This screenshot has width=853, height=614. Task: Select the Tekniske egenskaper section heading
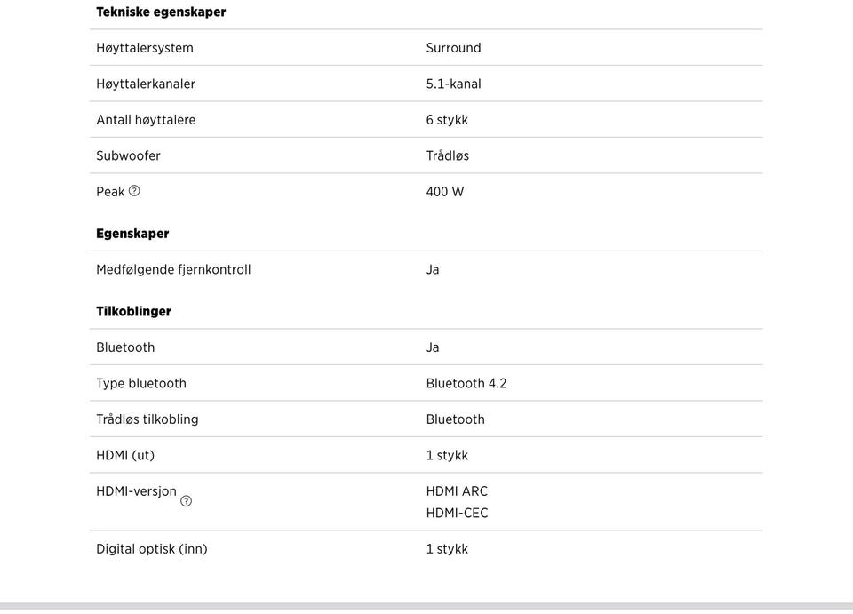[x=161, y=12]
